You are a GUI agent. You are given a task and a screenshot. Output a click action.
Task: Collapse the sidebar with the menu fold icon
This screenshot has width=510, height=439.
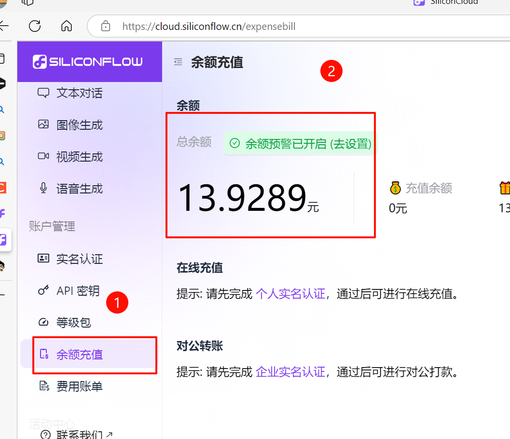pos(178,62)
